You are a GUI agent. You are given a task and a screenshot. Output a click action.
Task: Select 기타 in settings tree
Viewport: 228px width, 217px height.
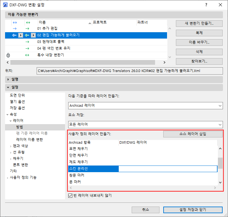click(13, 171)
